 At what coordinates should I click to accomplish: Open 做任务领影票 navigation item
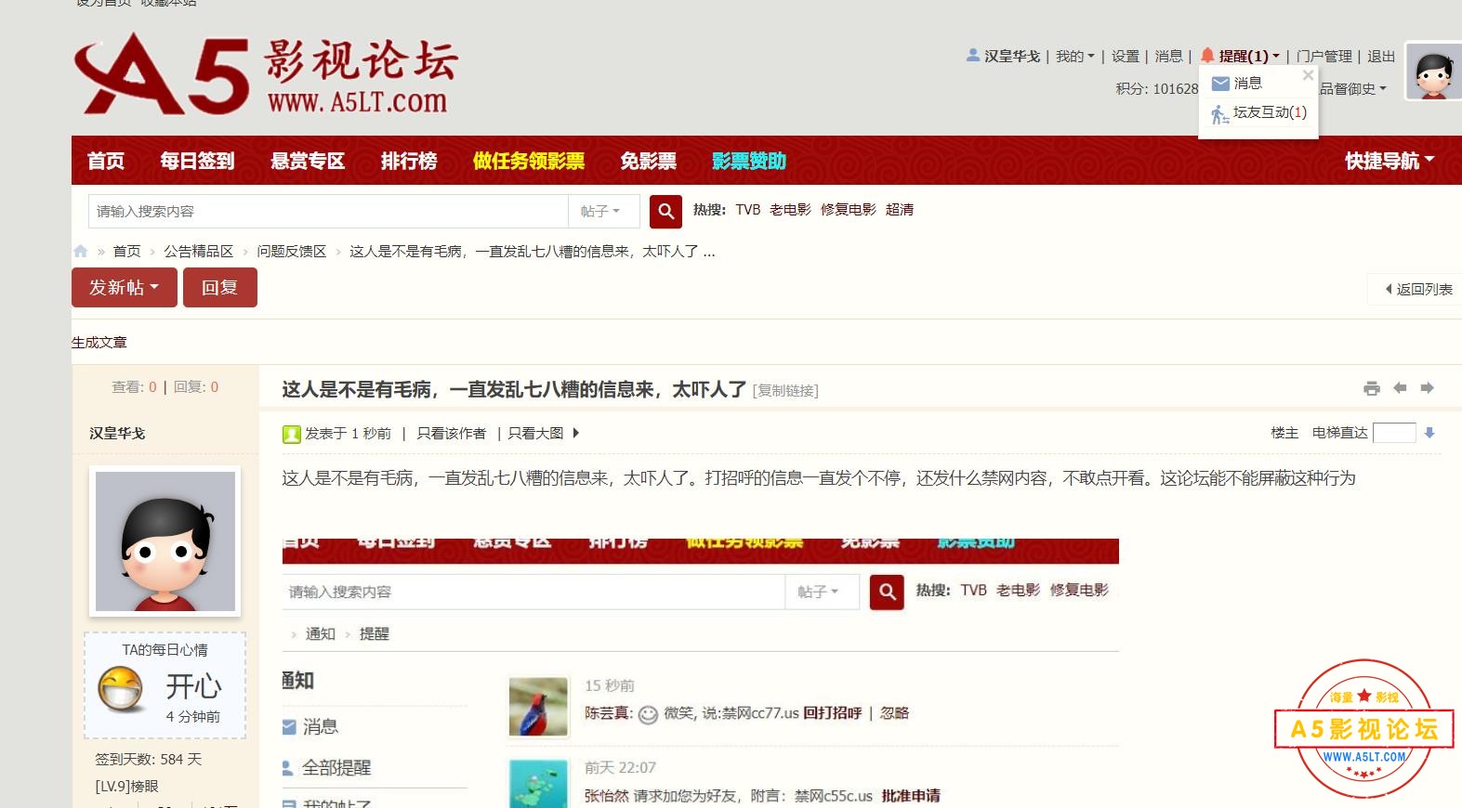click(529, 161)
